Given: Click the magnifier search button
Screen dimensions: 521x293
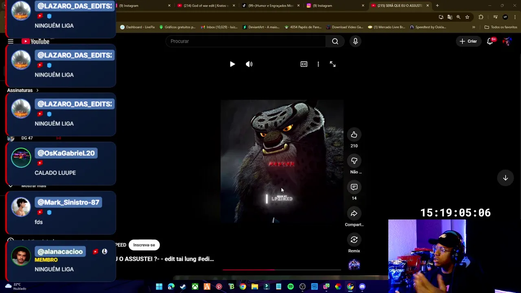Looking at the screenshot, I should point(335,41).
